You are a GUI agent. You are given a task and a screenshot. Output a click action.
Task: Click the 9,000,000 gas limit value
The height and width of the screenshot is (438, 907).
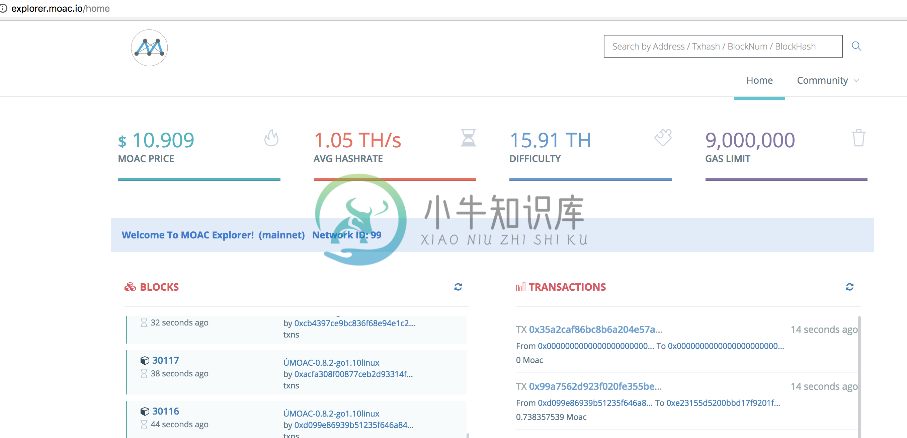(750, 140)
